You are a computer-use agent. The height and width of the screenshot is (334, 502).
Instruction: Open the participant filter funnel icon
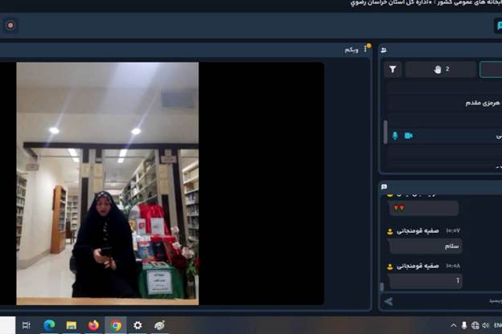(x=393, y=70)
